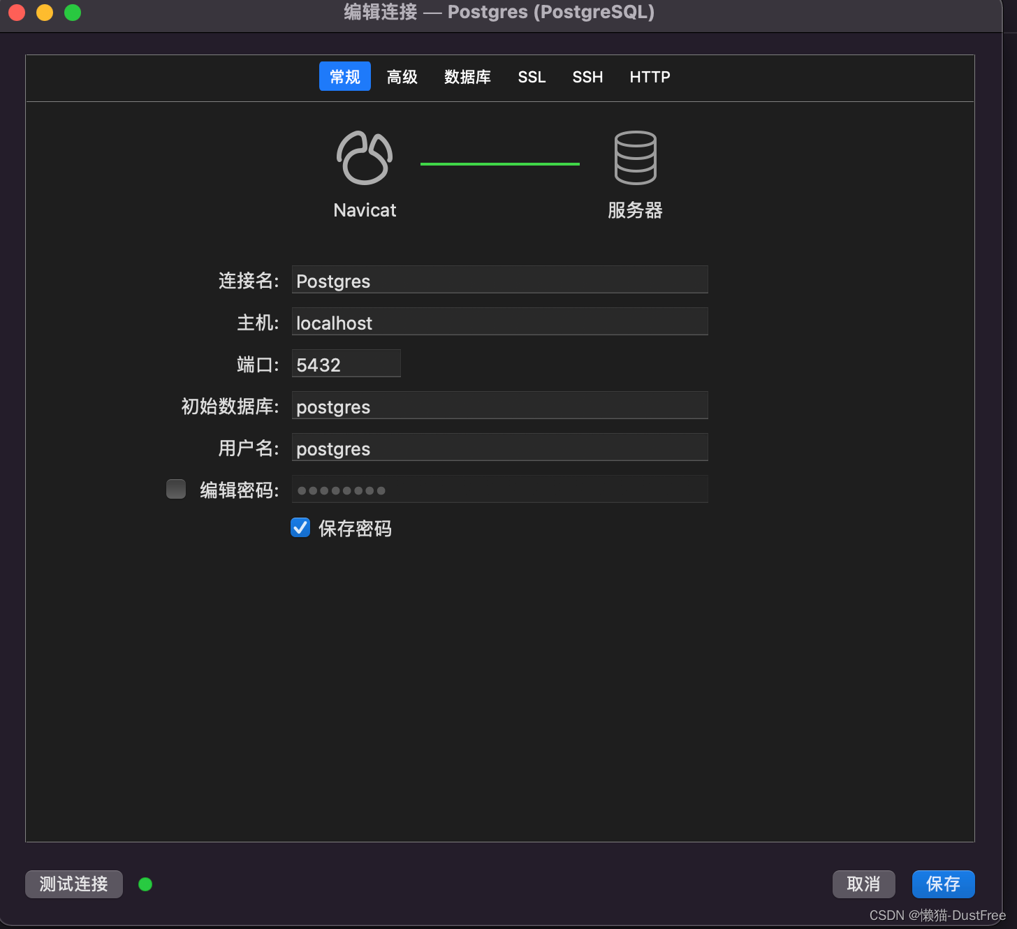This screenshot has height=929, width=1017.
Task: Focus the 主机 field with localhost
Action: point(499,321)
